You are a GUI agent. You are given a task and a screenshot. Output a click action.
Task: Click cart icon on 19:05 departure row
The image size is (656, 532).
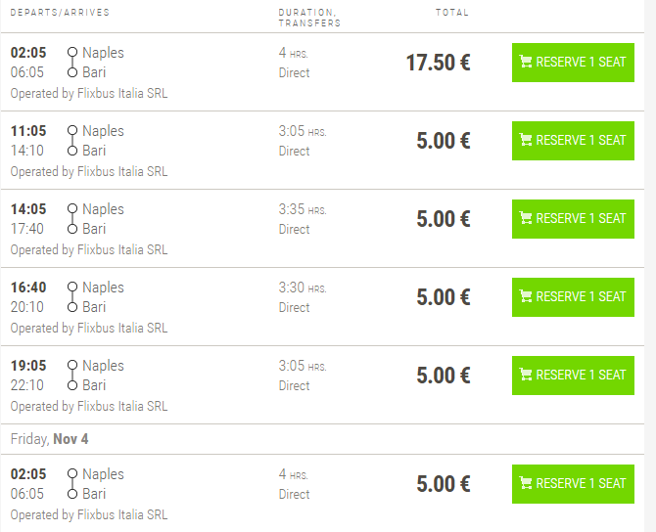point(526,375)
